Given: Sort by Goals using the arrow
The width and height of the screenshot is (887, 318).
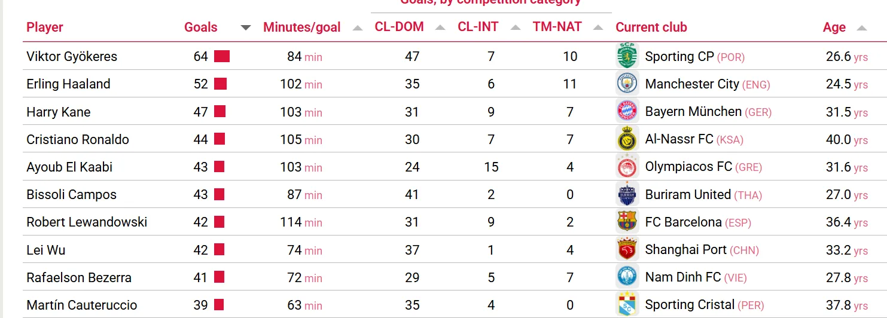Looking at the screenshot, I should click(246, 27).
